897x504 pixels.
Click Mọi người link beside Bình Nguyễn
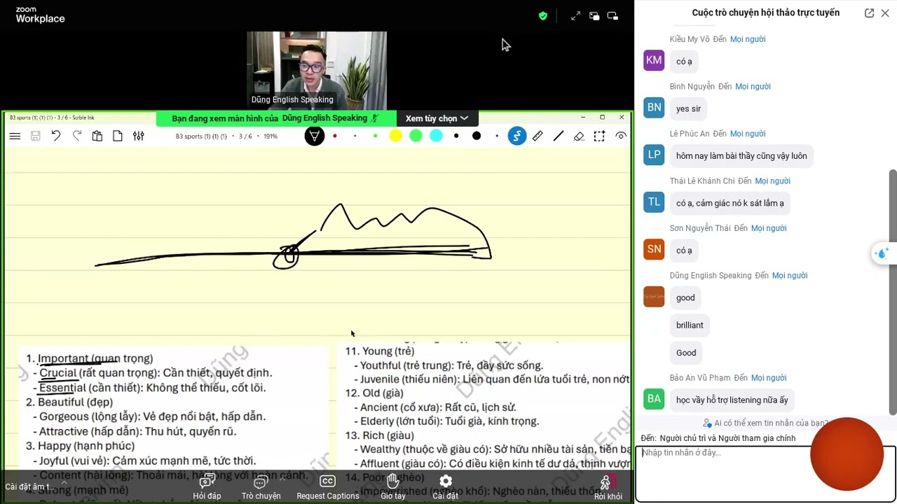coord(753,86)
